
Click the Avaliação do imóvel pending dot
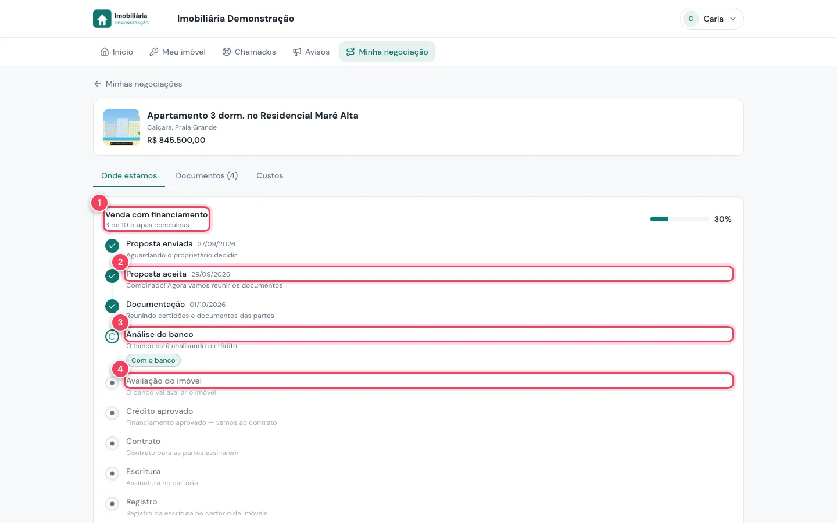(x=112, y=382)
